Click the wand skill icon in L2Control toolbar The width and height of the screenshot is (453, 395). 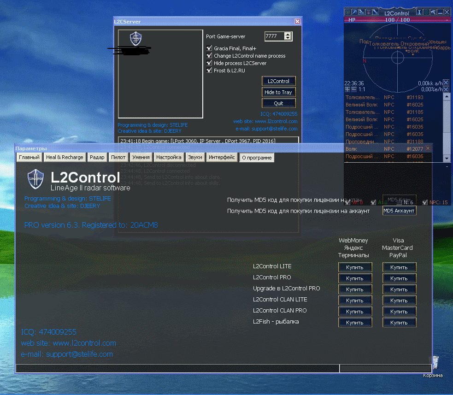pos(355,12)
